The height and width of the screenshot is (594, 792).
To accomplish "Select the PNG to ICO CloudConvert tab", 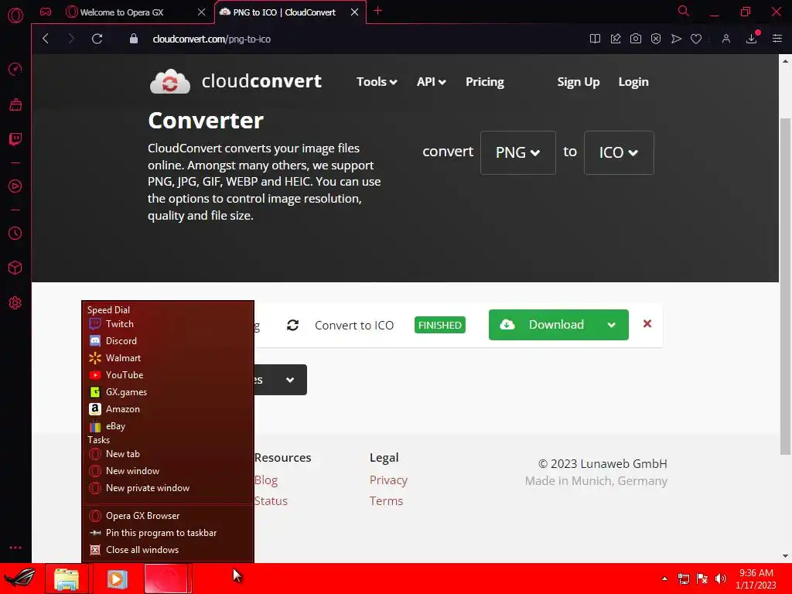I will (285, 12).
